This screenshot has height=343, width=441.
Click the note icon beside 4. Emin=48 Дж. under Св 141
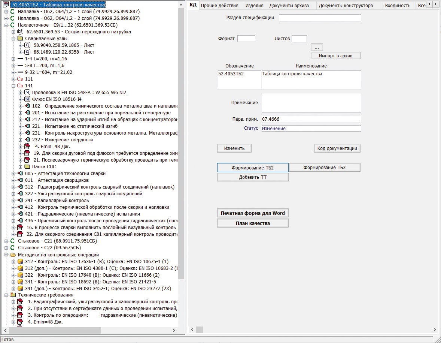pos(27,147)
